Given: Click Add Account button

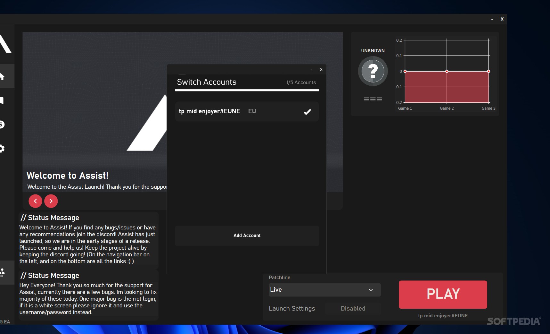Looking at the screenshot, I should [x=247, y=236].
